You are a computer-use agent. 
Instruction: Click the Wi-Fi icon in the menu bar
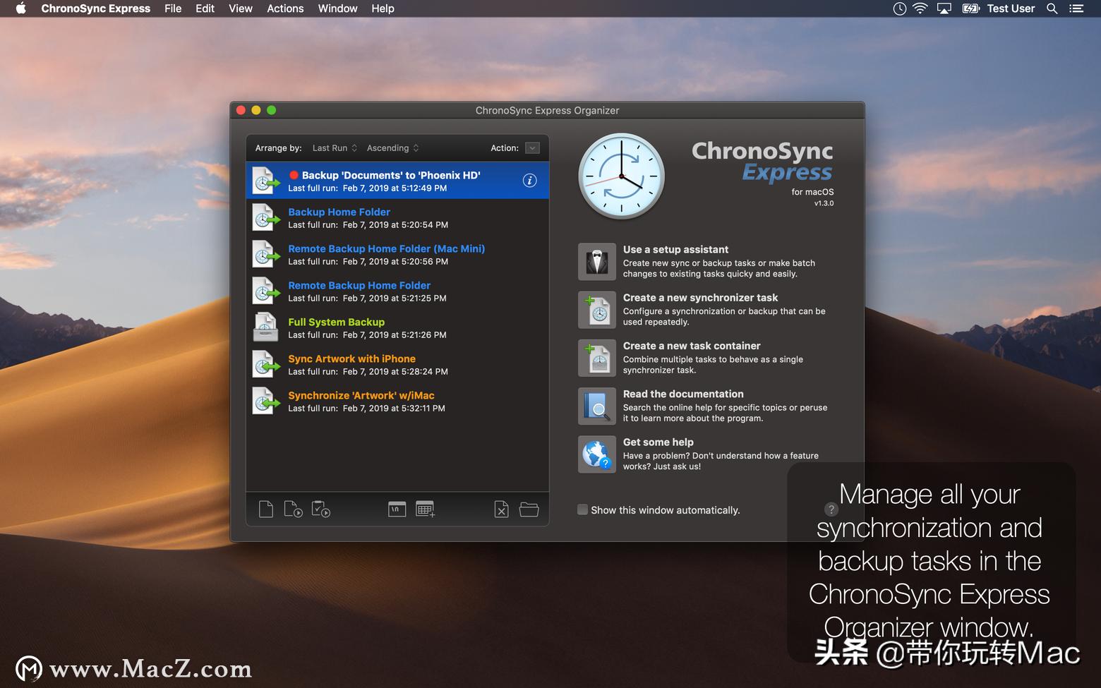click(920, 8)
